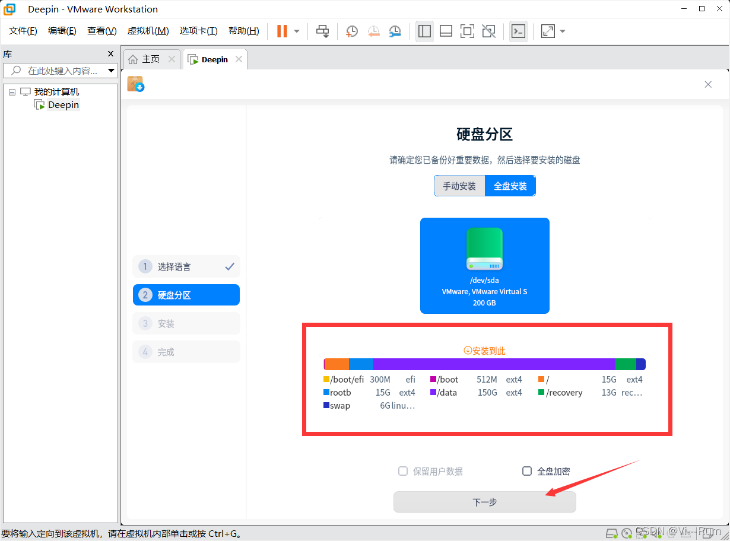
Task: Open the stretch display dropdown arrow
Action: 563,31
